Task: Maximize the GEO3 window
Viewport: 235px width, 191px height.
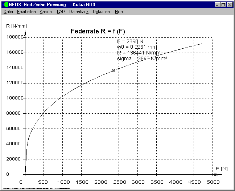Action: point(223,5)
